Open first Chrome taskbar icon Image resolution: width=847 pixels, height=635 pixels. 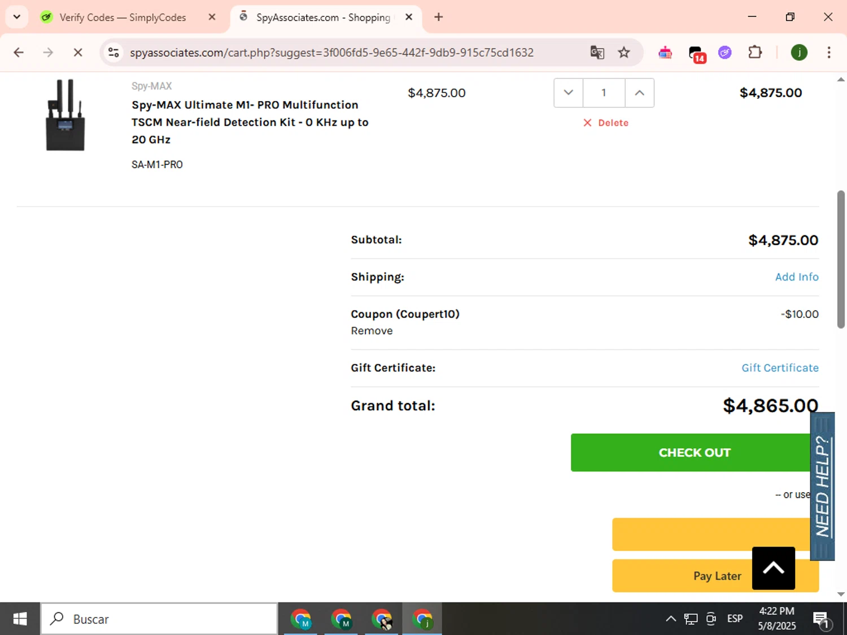301,619
